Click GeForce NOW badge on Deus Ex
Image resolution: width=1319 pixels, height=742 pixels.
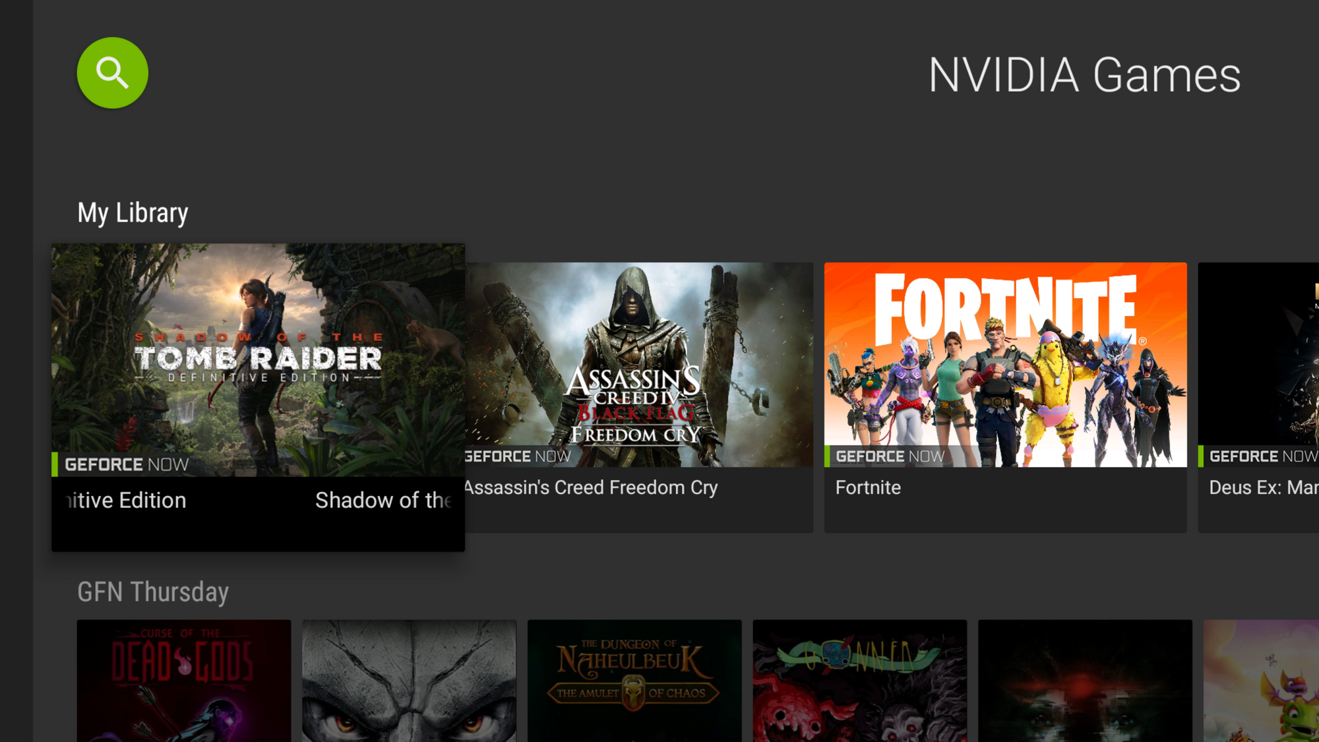coord(1260,456)
